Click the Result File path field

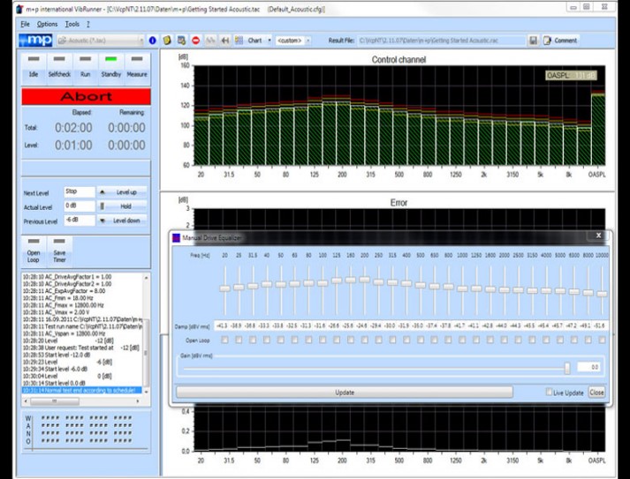coord(441,41)
